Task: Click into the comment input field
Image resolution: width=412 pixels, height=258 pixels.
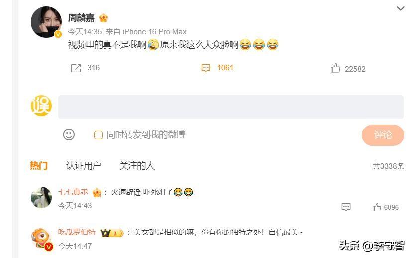Action: click(231, 107)
